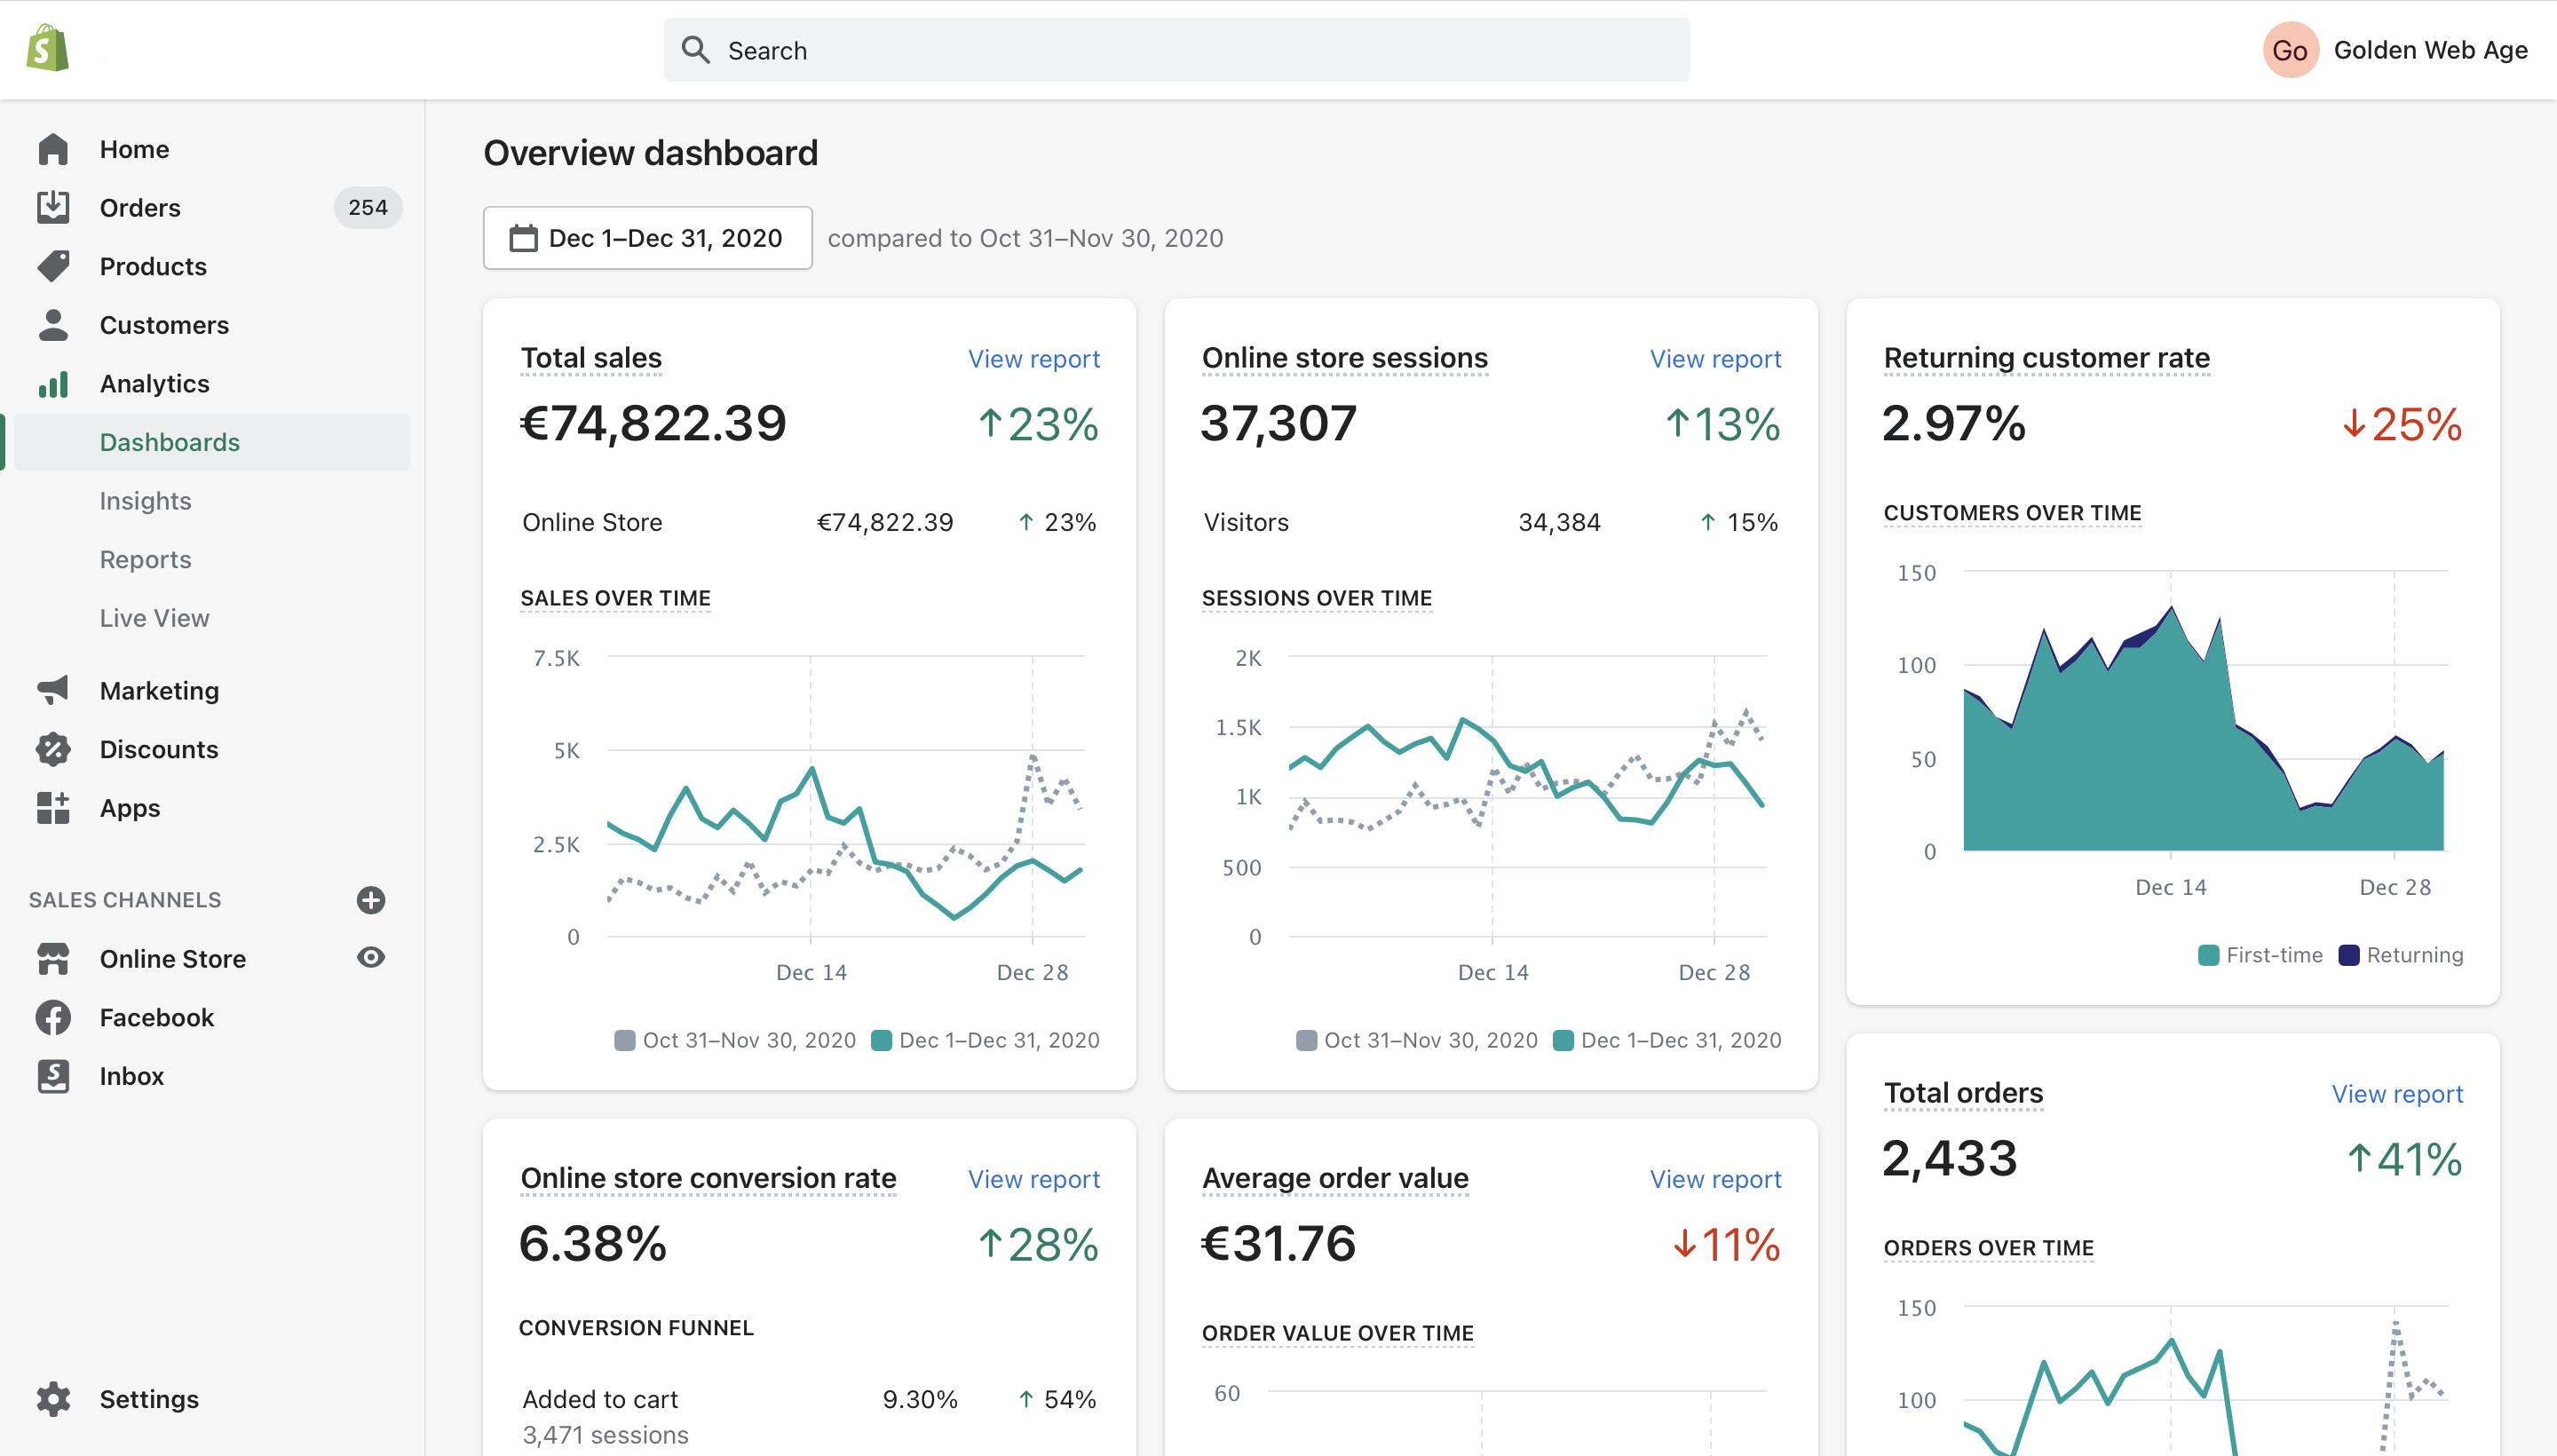Click the calendar icon in date picker
The height and width of the screenshot is (1456, 2557).
523,238
